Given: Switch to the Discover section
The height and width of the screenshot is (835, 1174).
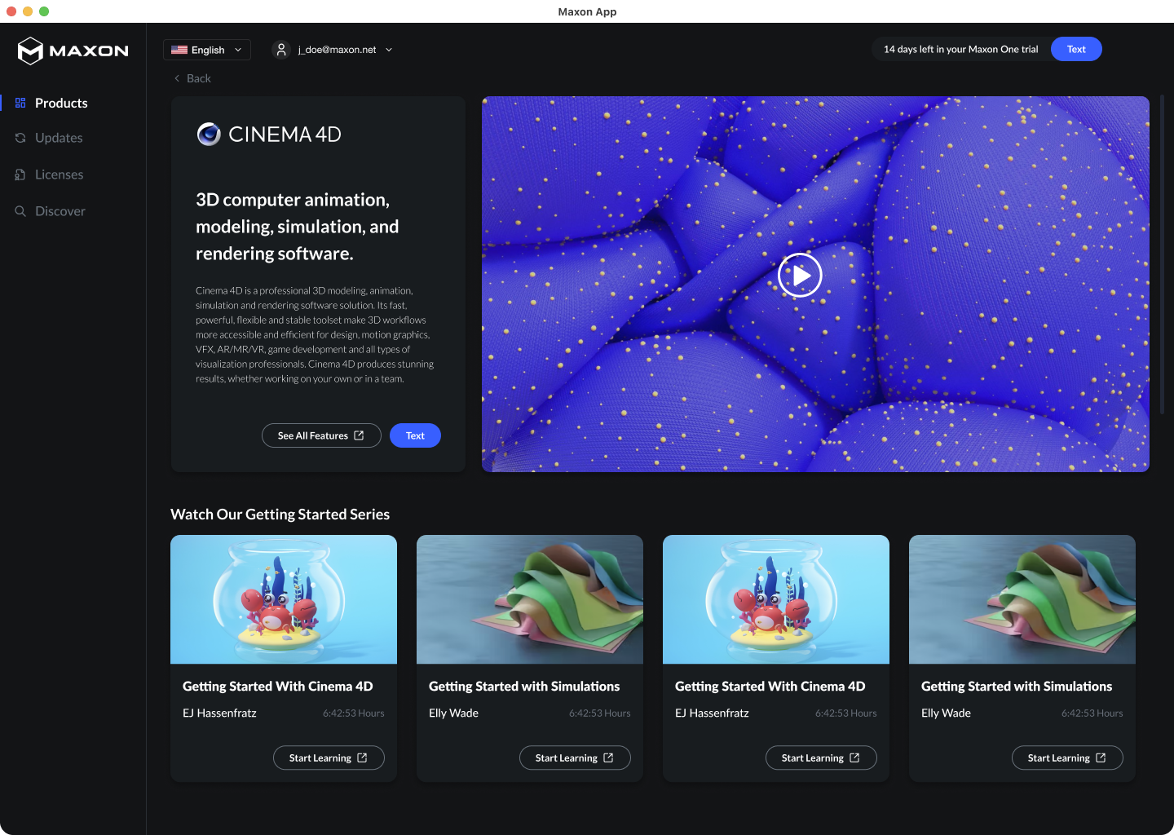Looking at the screenshot, I should click(60, 211).
